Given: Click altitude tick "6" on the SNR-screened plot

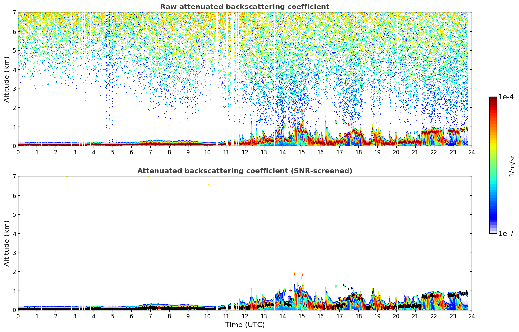Looking at the screenshot, I should tap(14, 196).
